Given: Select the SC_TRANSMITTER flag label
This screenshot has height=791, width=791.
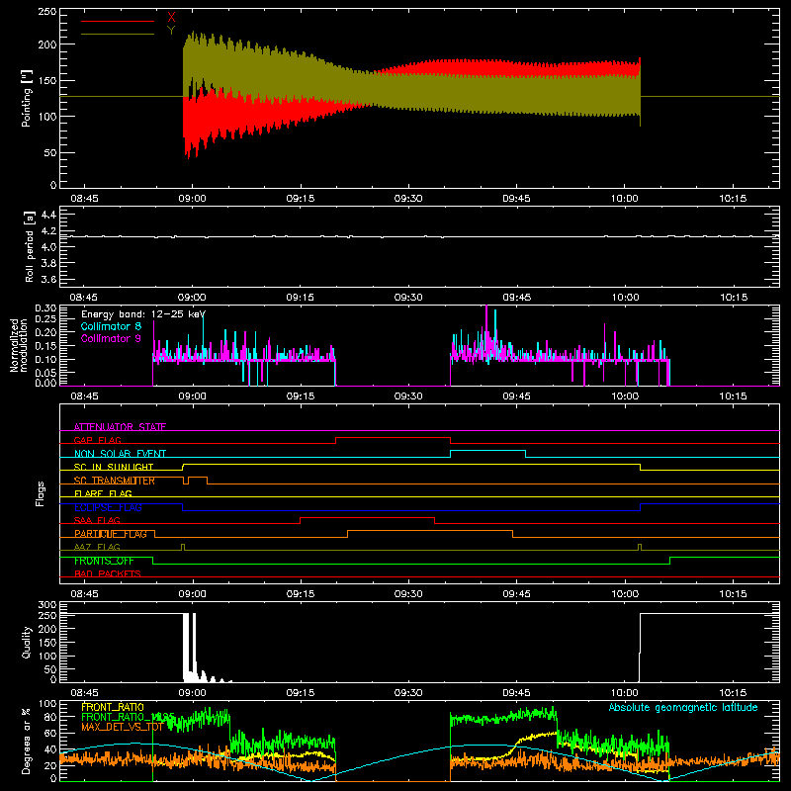Looking at the screenshot, I should (x=114, y=481).
